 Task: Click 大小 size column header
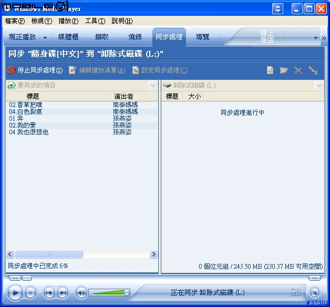point(194,97)
